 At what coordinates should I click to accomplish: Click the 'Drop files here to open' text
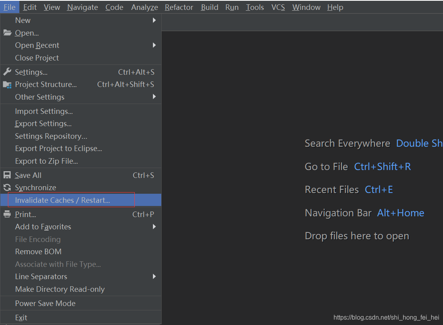[357, 236]
